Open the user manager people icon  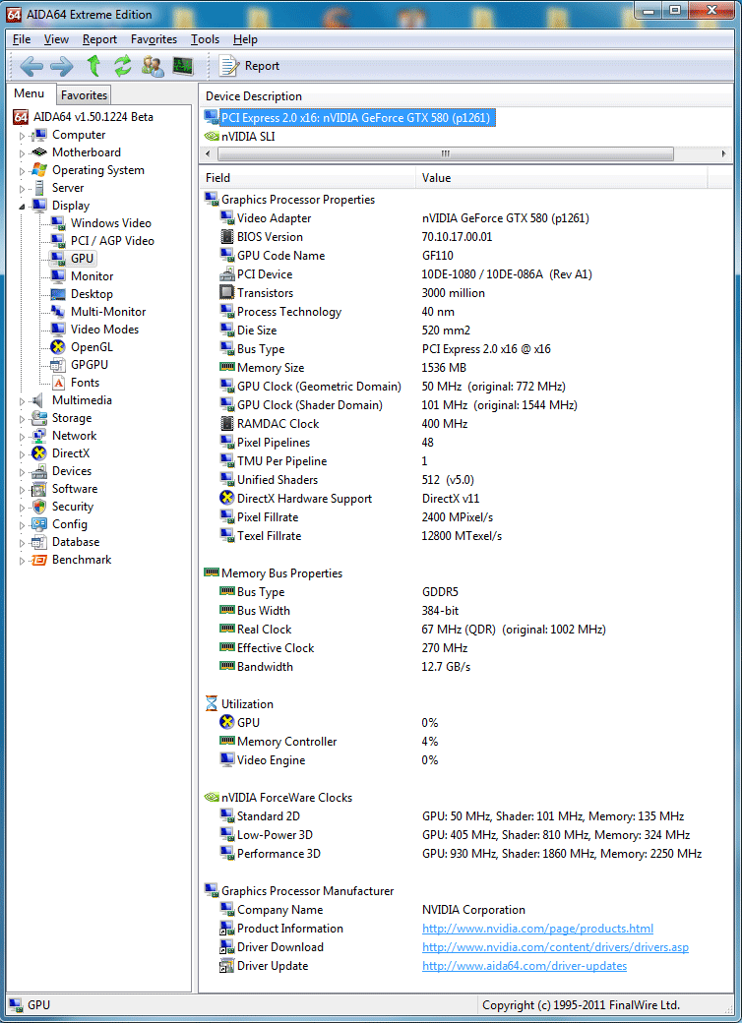coord(153,65)
